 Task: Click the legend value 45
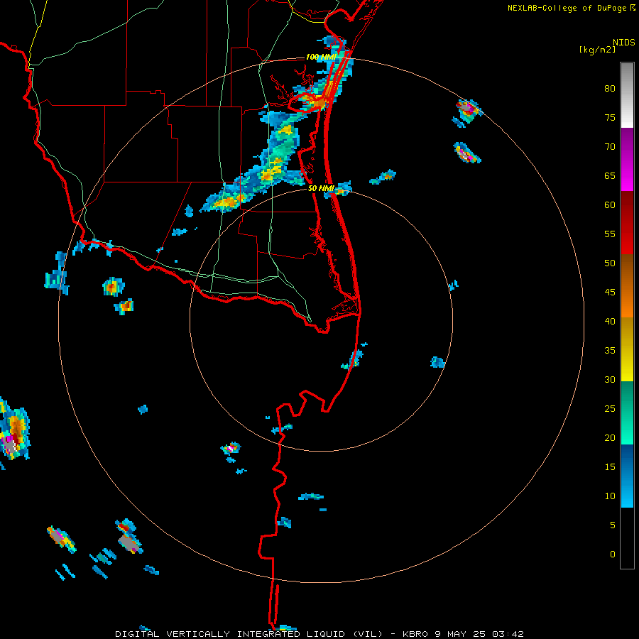click(x=610, y=293)
